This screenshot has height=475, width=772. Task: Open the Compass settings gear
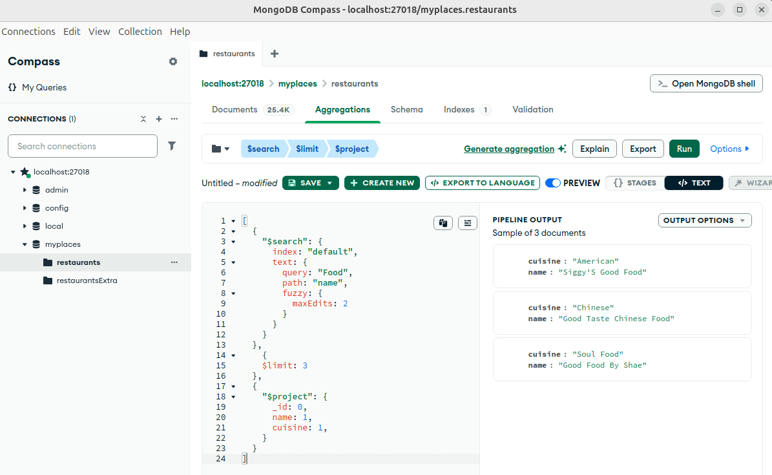[172, 61]
